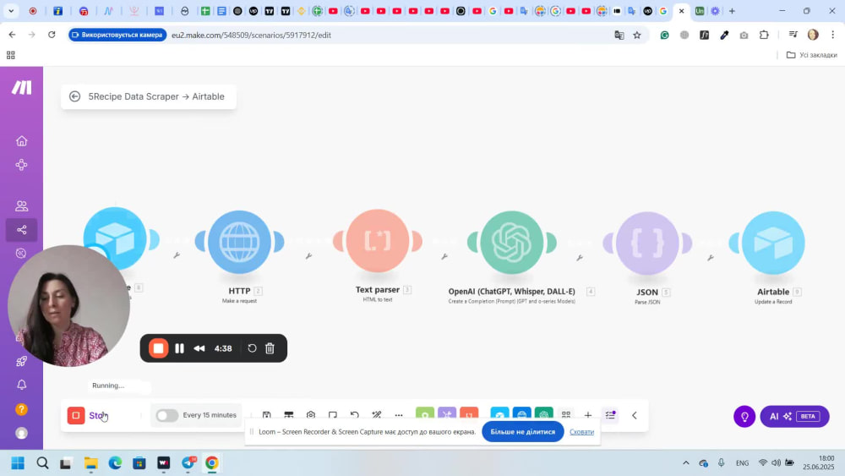Open the three-dots More menu in toolbar
Viewport: 845px width, 476px height.
click(x=399, y=415)
